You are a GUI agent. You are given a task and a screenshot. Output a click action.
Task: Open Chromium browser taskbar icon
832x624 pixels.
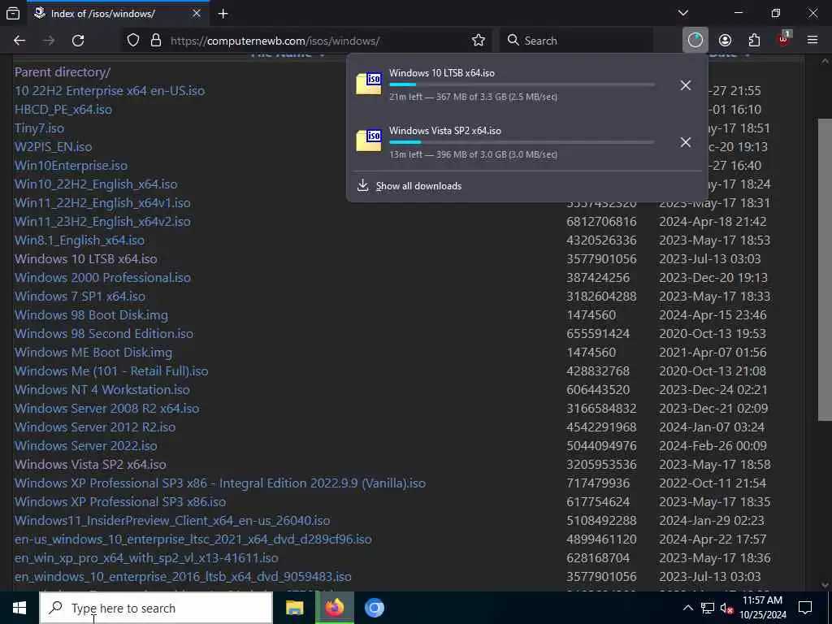coord(374,608)
